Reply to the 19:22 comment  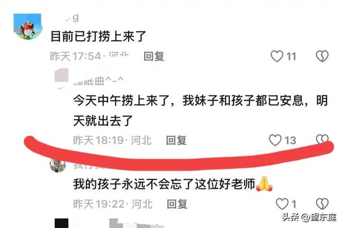(x=177, y=204)
